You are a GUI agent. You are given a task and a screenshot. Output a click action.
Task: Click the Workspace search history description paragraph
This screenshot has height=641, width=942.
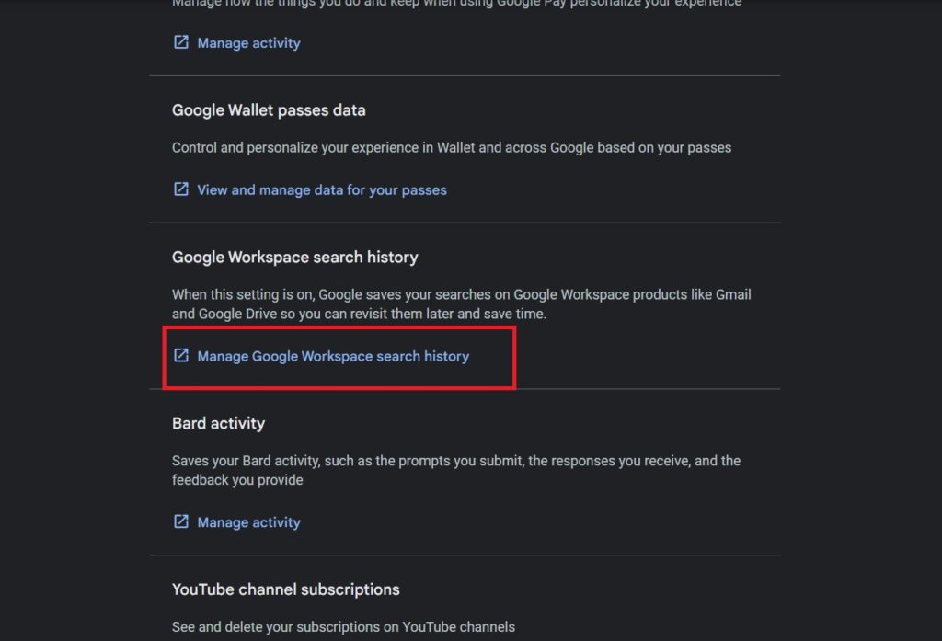click(462, 304)
